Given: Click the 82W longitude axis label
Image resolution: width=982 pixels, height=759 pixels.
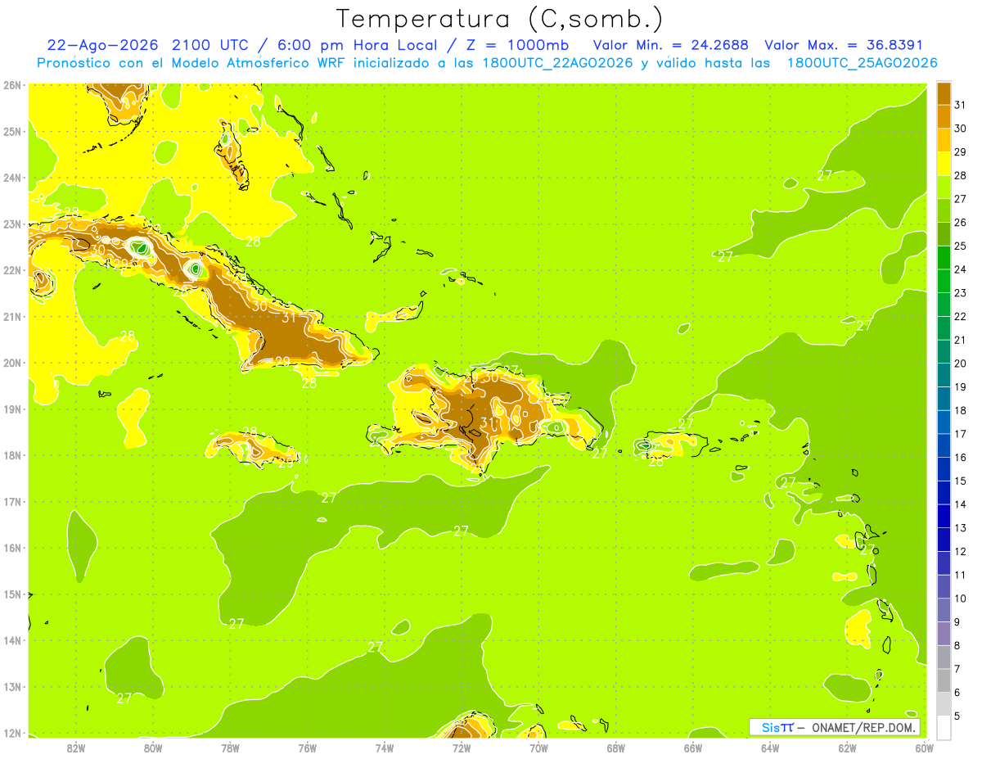Looking at the screenshot, I should (x=75, y=748).
